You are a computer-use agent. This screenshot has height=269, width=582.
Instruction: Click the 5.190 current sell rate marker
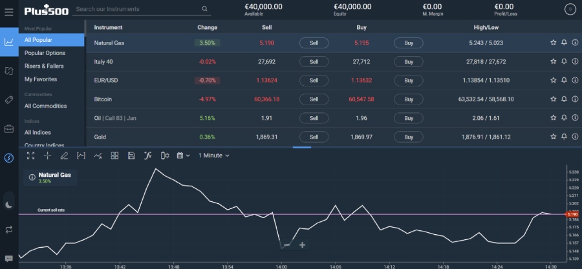point(571,214)
